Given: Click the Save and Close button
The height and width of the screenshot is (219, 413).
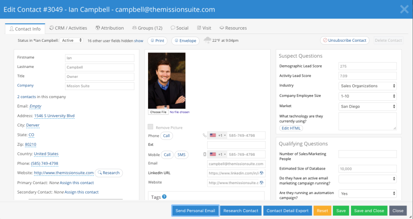Looking at the screenshot, I should [368, 211].
